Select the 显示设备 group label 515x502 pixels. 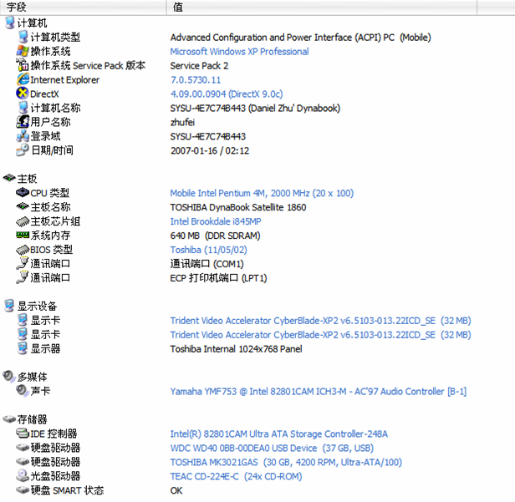[x=37, y=306]
